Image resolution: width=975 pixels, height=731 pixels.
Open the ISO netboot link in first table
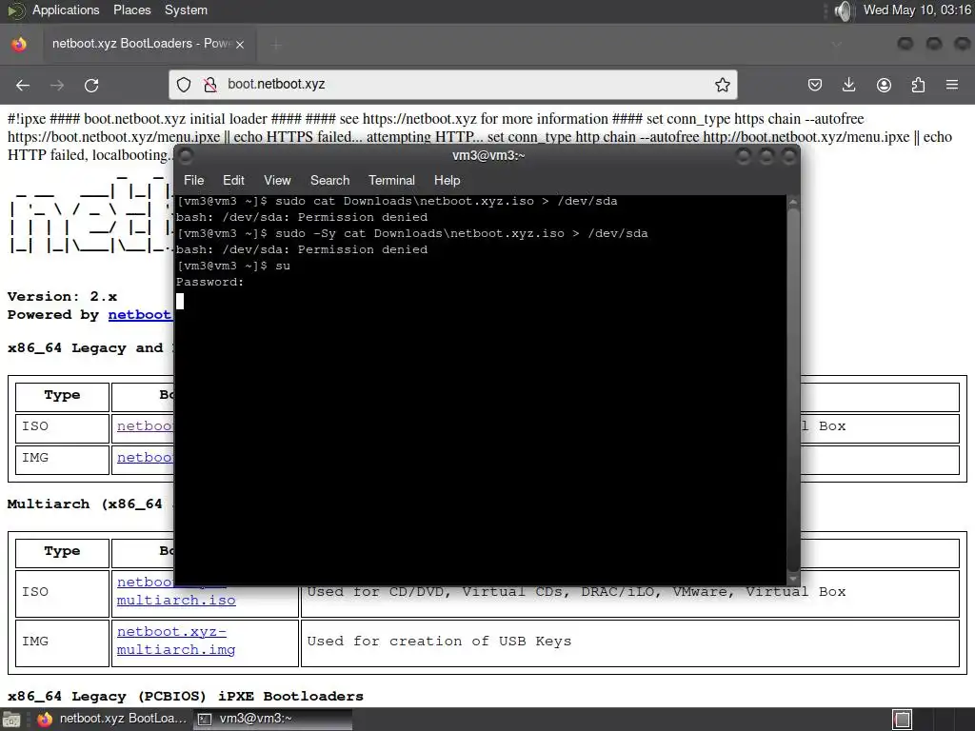(145, 425)
